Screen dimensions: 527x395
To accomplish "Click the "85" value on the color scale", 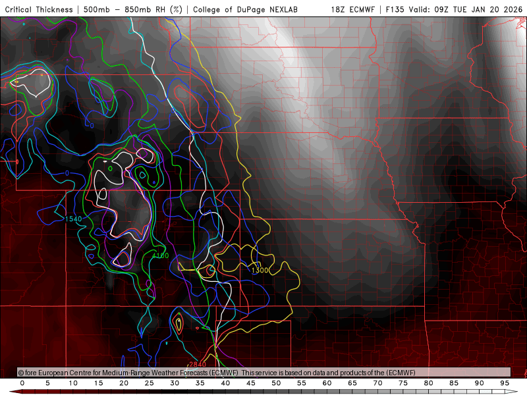I will pyautogui.click(x=454, y=383).
